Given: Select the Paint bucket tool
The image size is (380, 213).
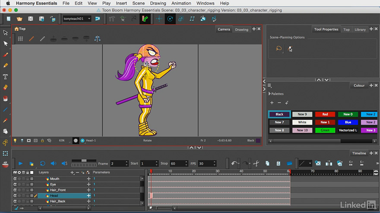Looking at the screenshot, I should [x=5, y=99].
